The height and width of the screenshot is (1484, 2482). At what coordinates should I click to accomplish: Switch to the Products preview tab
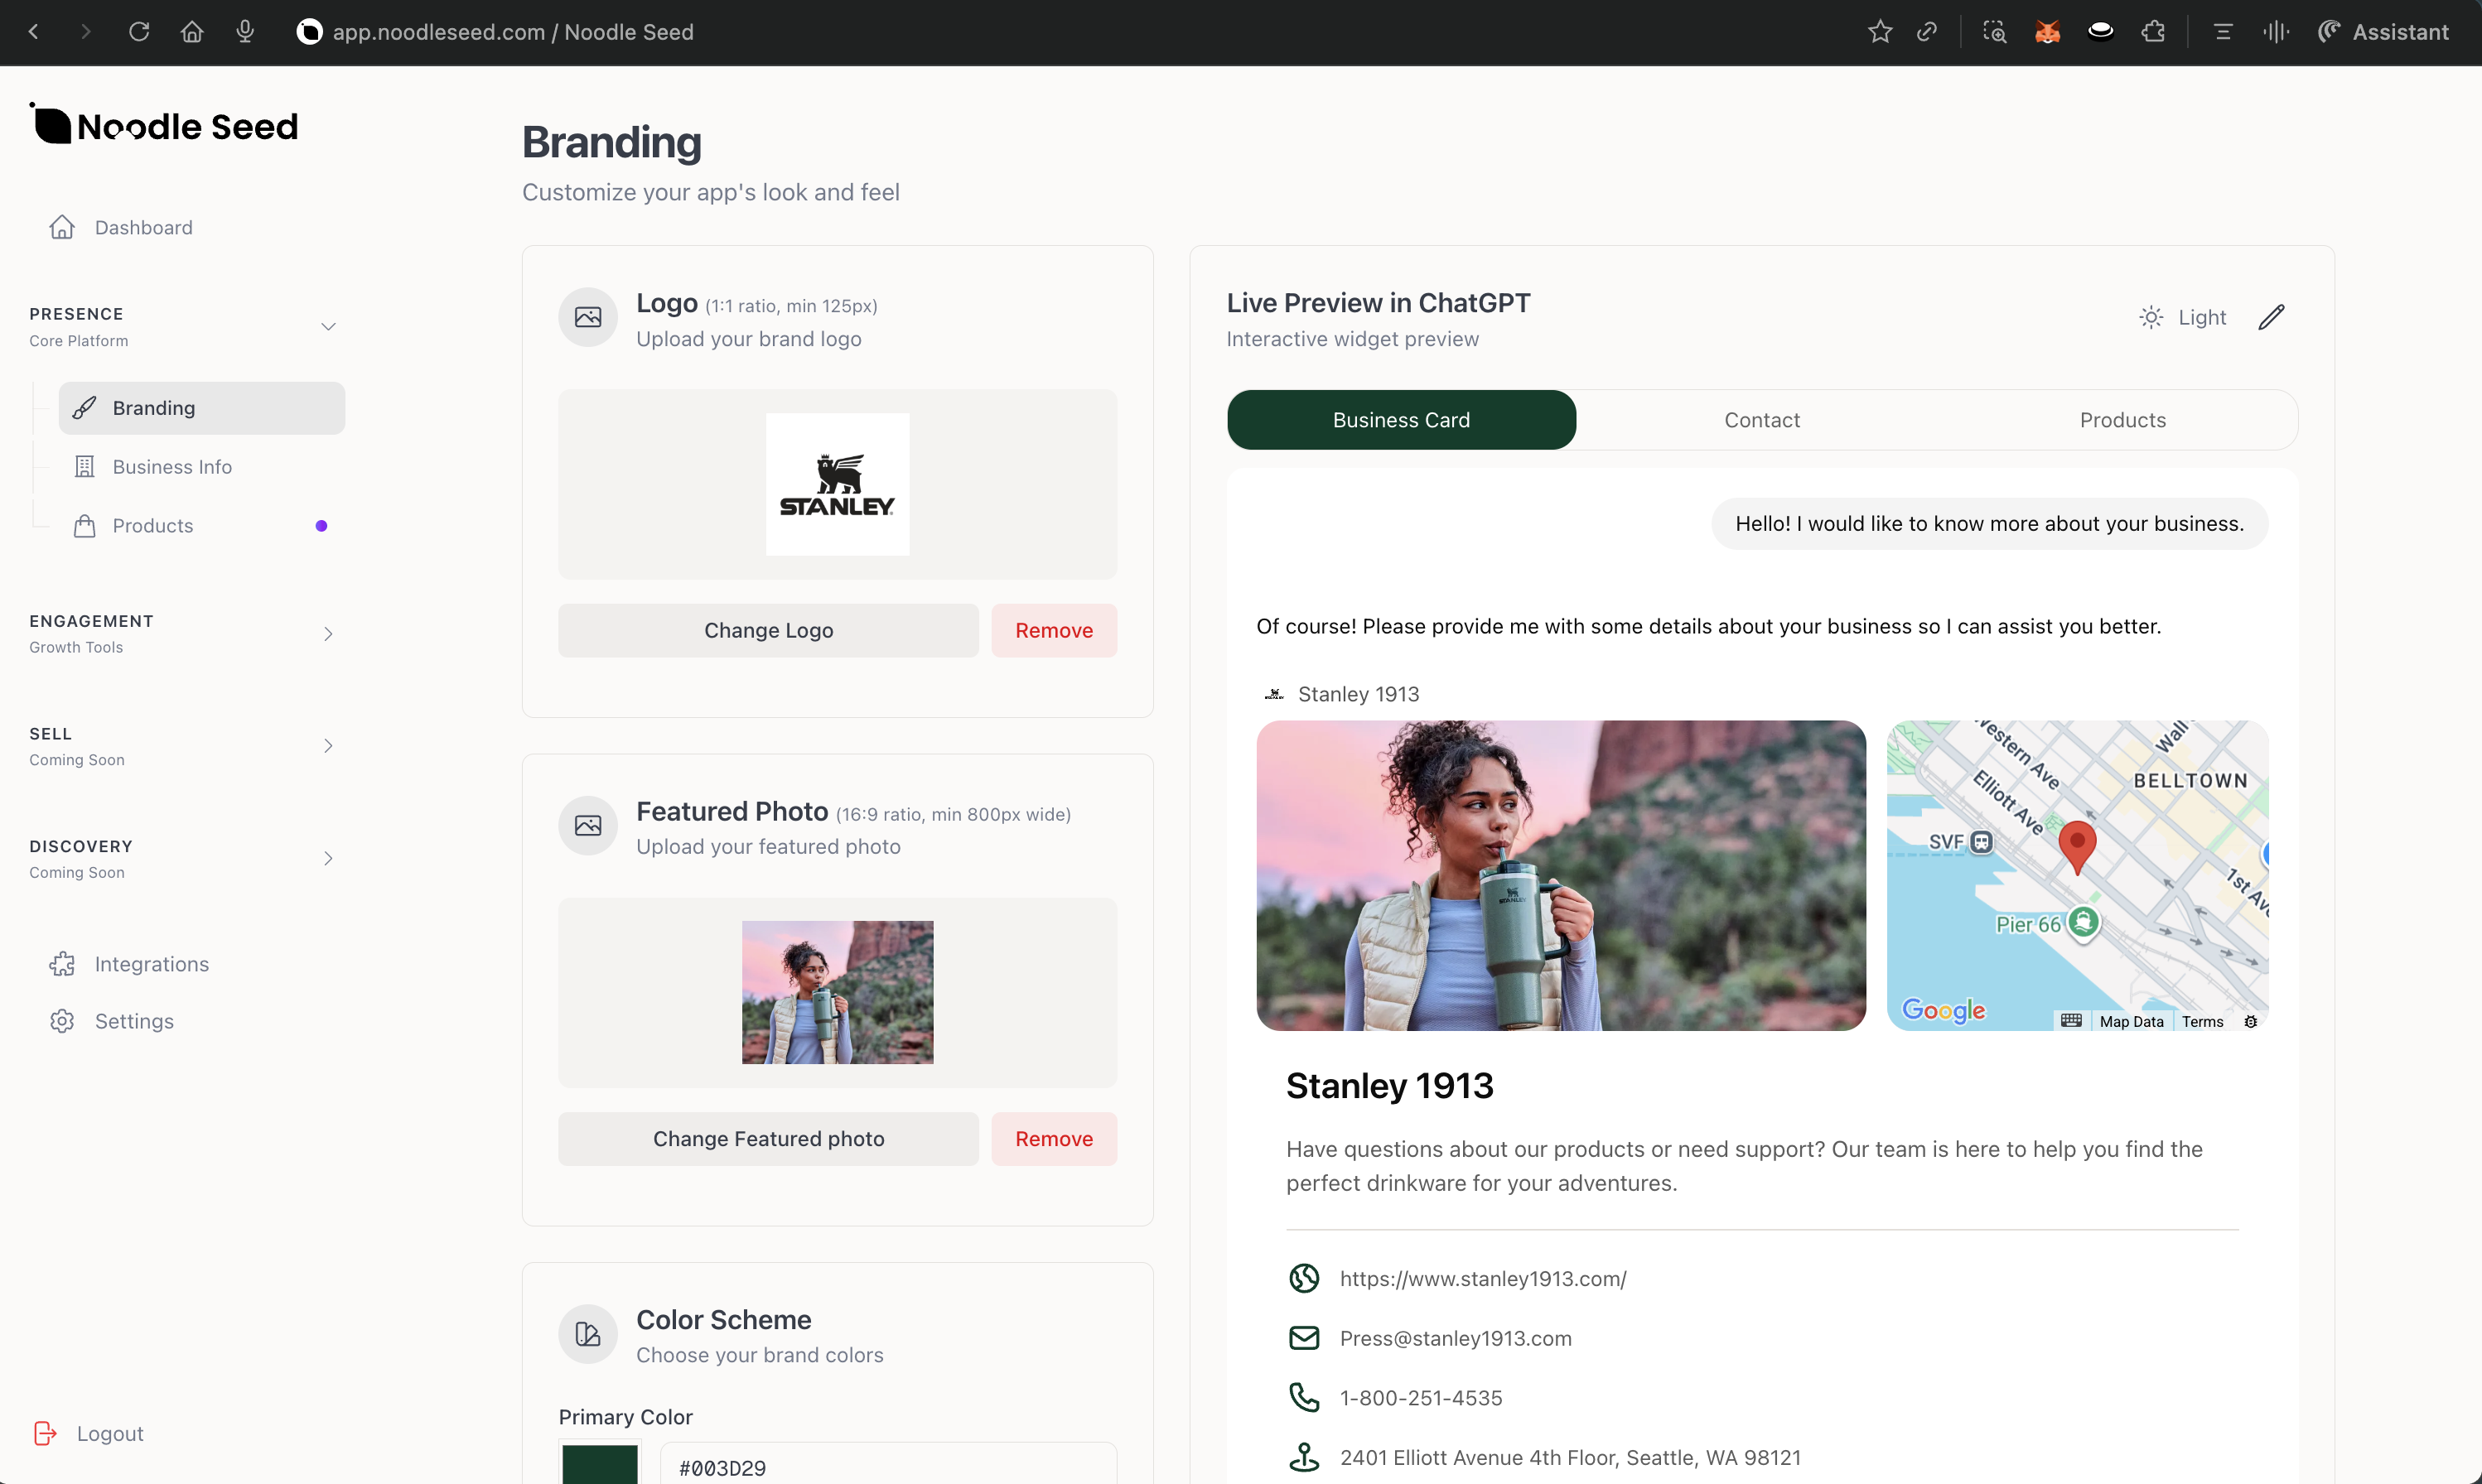click(x=2122, y=420)
